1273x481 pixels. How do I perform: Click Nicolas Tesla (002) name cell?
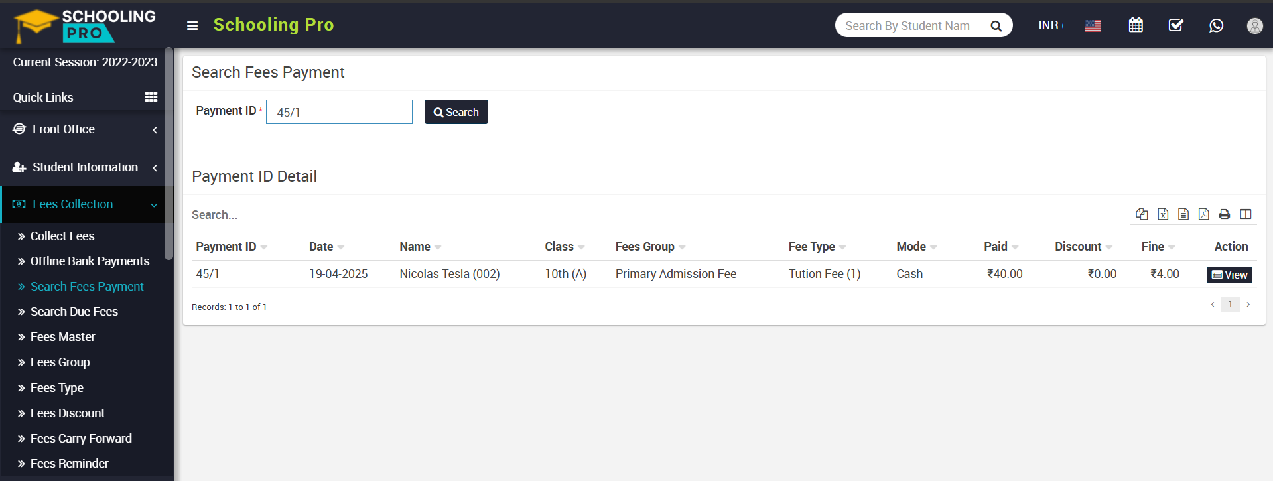click(450, 274)
